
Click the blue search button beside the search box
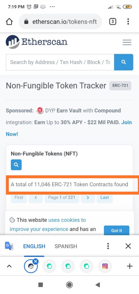pyautogui.click(x=124, y=62)
